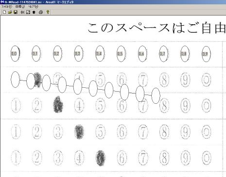Print using the printer icon
226x177 pixels.
click(x=41, y=12)
